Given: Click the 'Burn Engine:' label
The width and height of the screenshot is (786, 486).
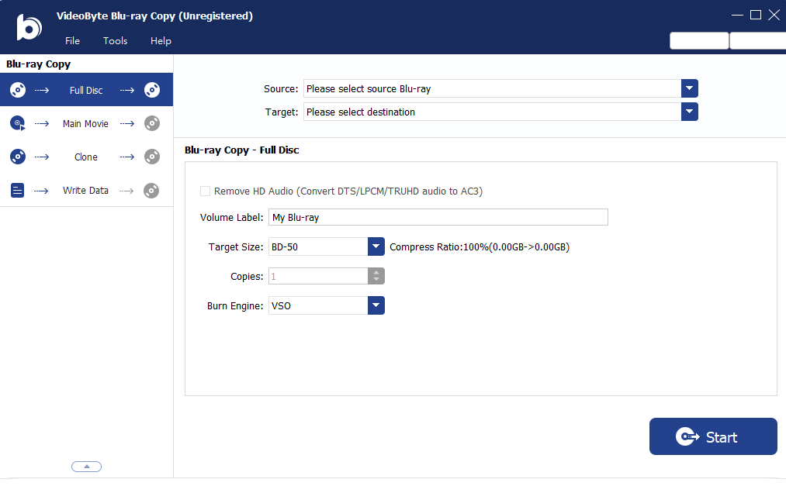Looking at the screenshot, I should point(235,306).
